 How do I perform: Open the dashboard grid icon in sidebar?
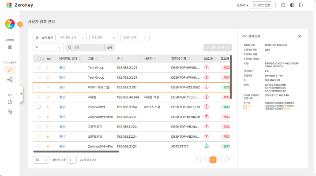coord(10,47)
